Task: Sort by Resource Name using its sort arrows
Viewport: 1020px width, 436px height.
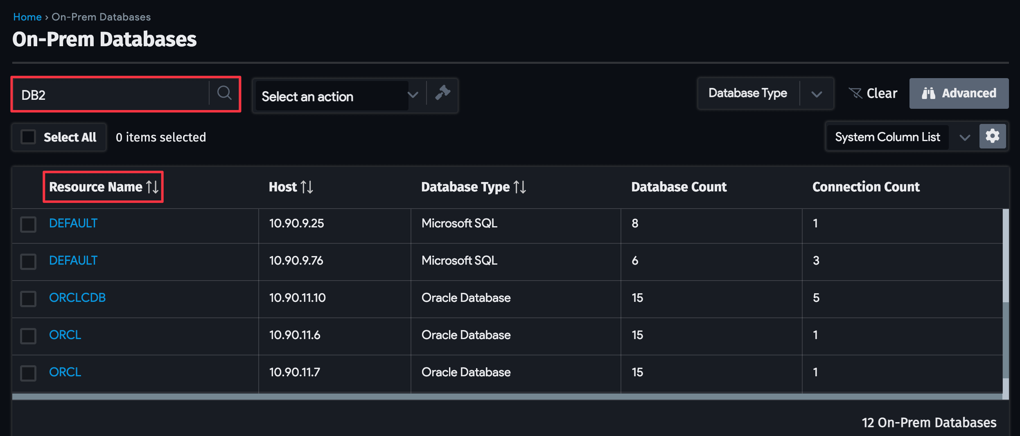Action: (x=152, y=187)
